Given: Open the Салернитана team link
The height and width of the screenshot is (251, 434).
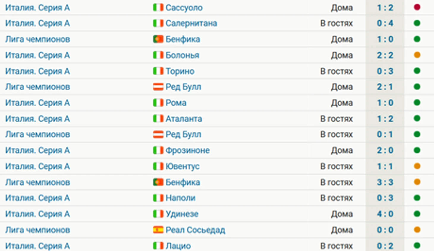Looking at the screenshot, I should (191, 23).
